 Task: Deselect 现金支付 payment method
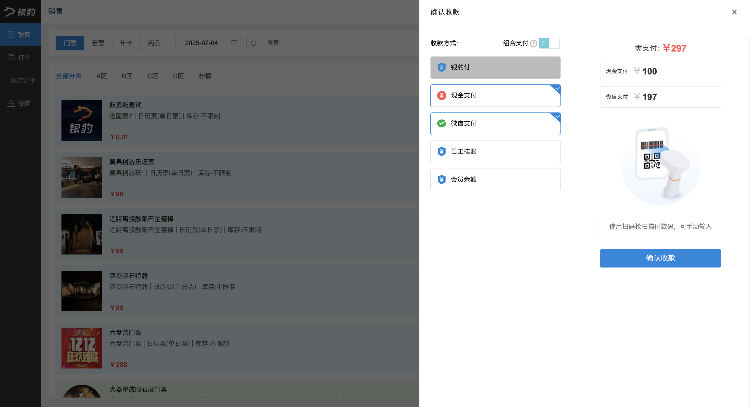coord(495,95)
